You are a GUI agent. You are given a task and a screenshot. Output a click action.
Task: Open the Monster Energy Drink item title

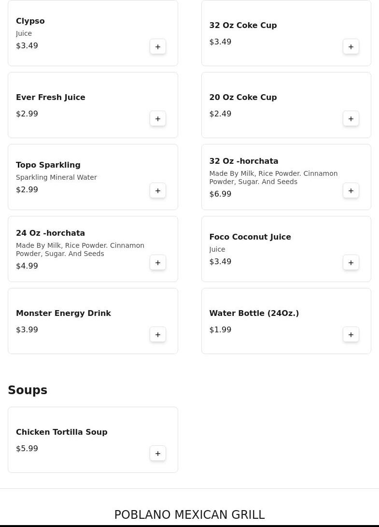click(63, 313)
